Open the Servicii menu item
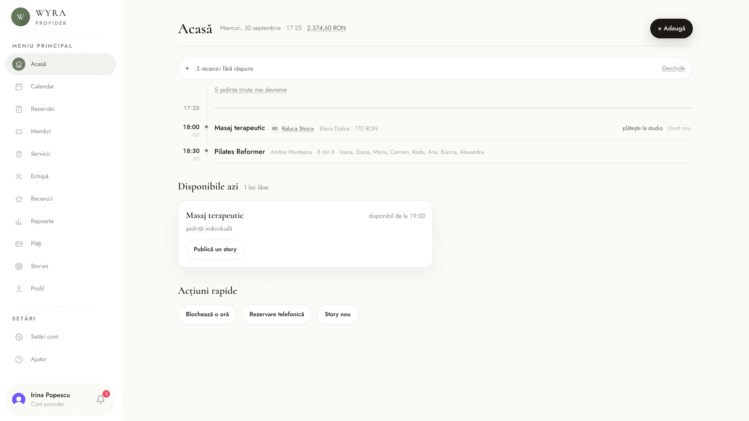The height and width of the screenshot is (421, 749). coord(60,154)
